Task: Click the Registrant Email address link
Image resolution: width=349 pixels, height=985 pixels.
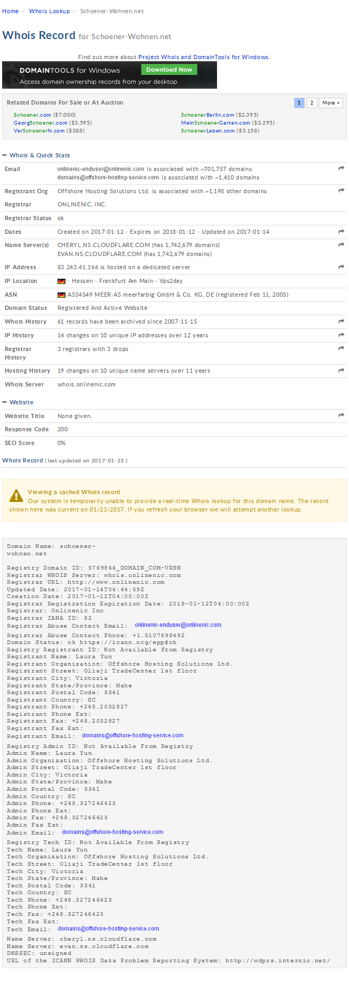Action: click(133, 735)
